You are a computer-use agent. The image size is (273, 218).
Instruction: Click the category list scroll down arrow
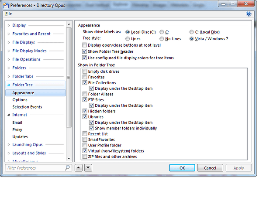pyautogui.click(x=69, y=158)
